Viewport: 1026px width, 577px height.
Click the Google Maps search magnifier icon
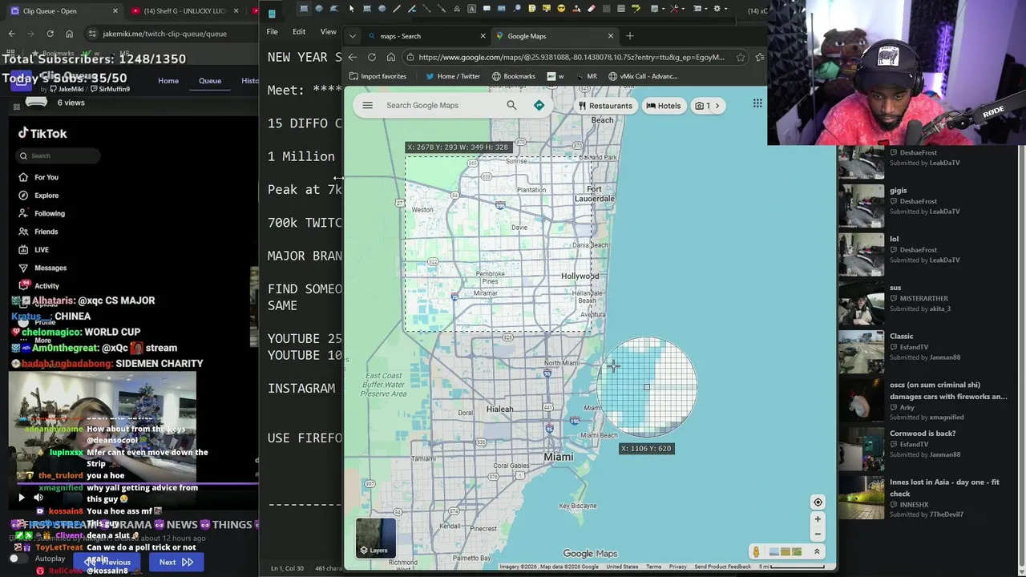point(511,105)
